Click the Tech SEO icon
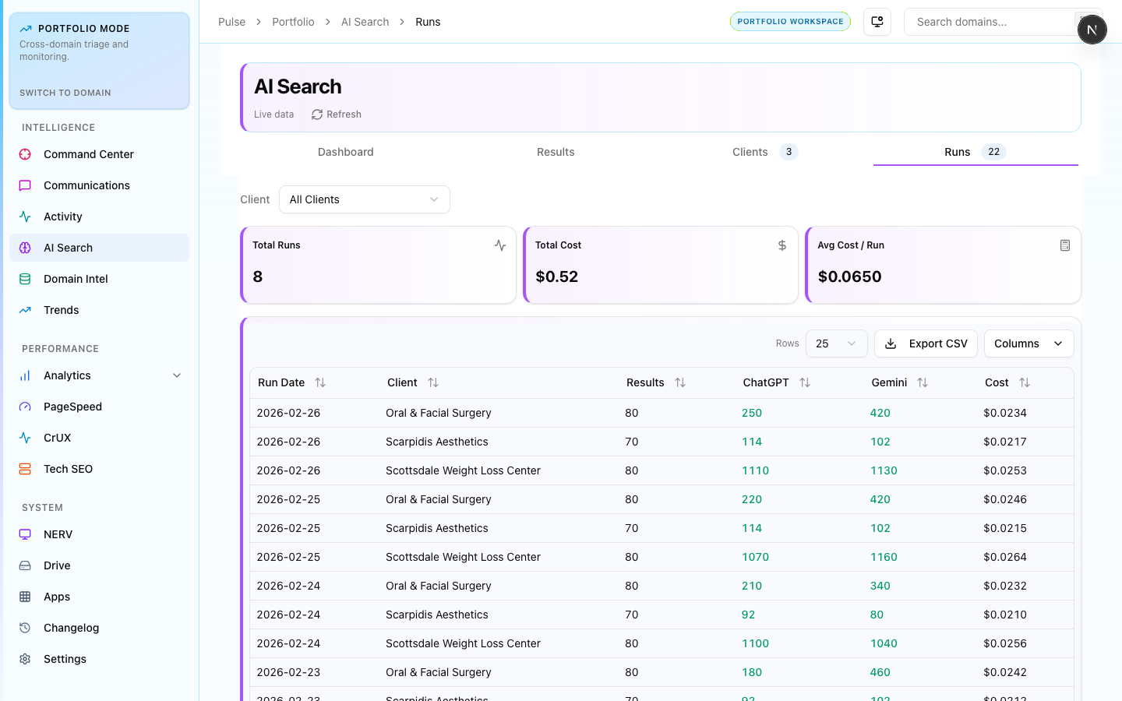 tap(25, 469)
